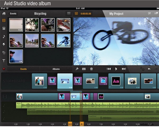Viewport: 159px width, 127px height.
Task: Select the 1.24 cyclists road clip
Action: pos(32,40)
